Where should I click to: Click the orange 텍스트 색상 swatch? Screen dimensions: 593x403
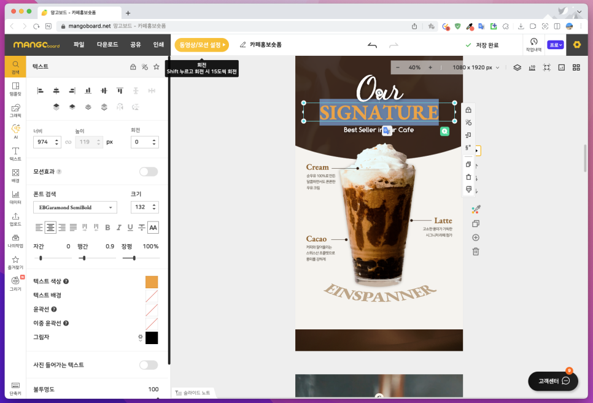pyautogui.click(x=152, y=282)
